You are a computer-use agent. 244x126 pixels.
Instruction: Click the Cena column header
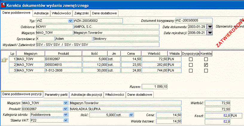pos(131,54)
